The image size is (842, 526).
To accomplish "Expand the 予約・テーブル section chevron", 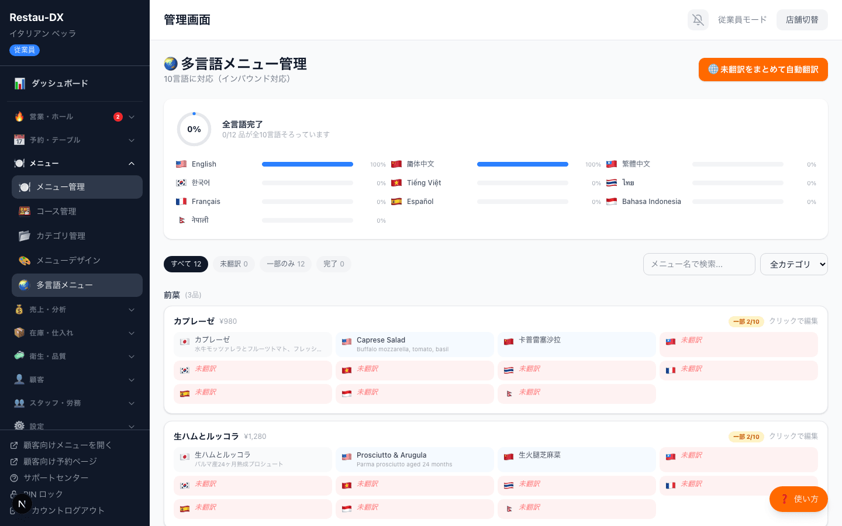I will (132, 140).
